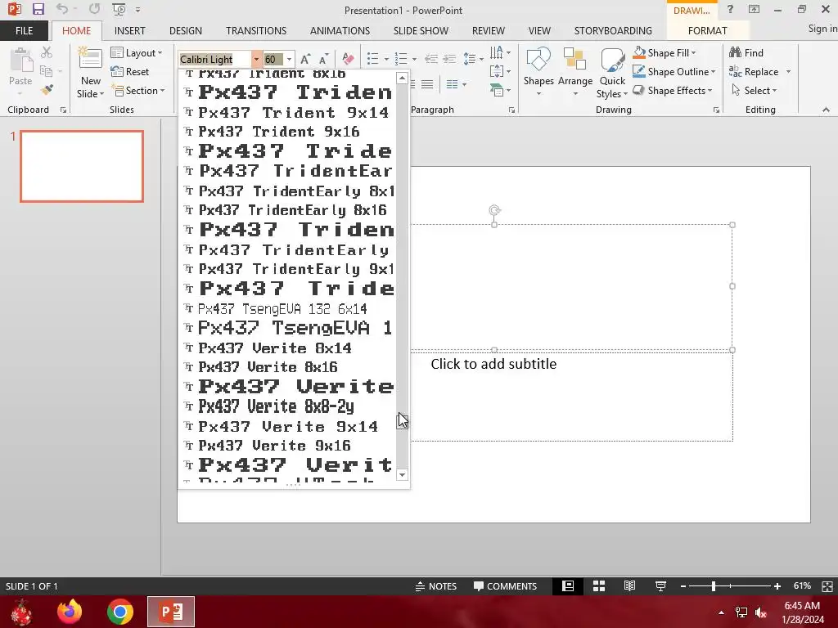The image size is (838, 628).
Task: Switch to the INSERT tab
Action: [x=129, y=30]
